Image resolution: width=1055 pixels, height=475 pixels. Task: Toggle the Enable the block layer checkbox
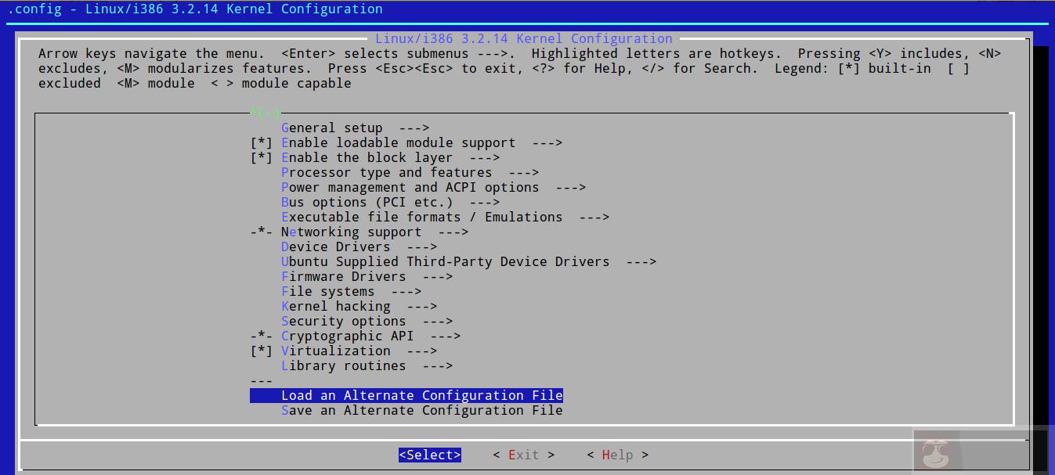click(x=261, y=158)
